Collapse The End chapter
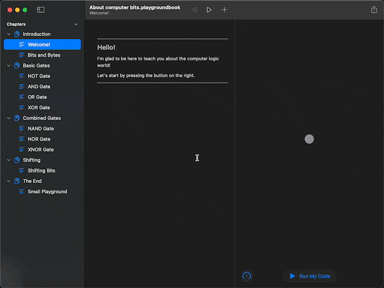Viewport: 384px width, 288px height. [9, 181]
